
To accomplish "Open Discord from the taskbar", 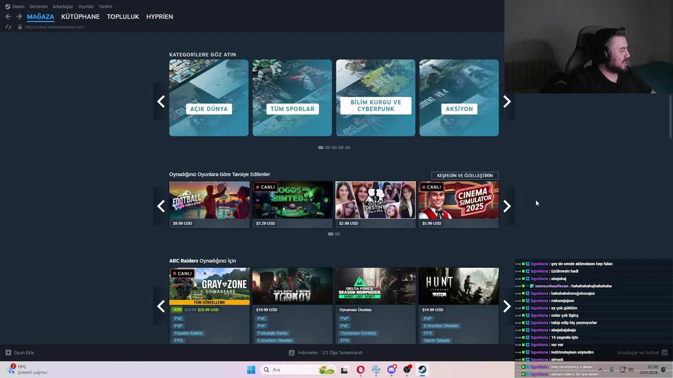I will (392, 370).
